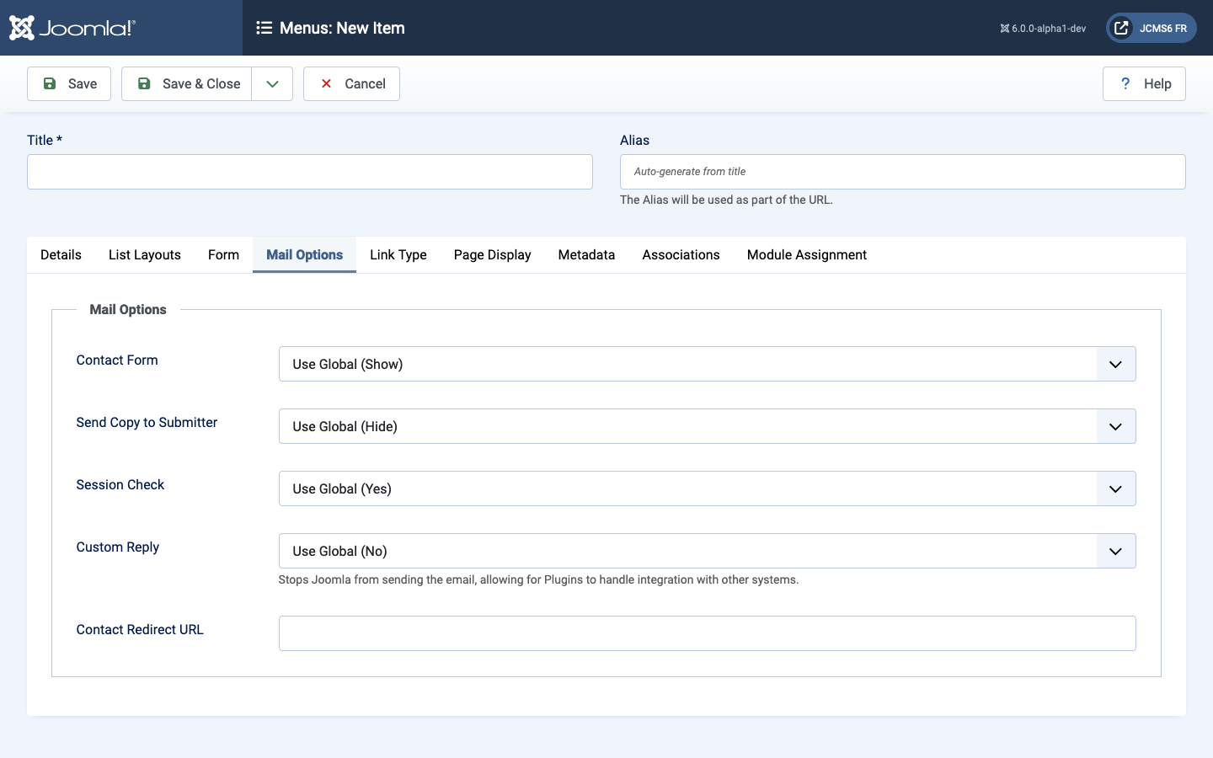Focus the Alias input field
The width and height of the screenshot is (1213, 758).
pyautogui.click(x=903, y=172)
